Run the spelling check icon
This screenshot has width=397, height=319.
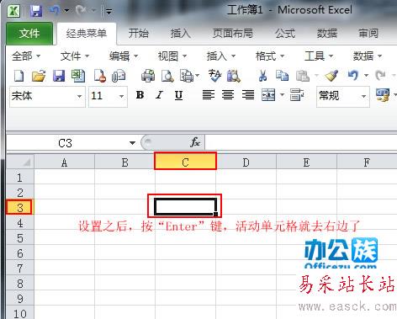click(215, 75)
